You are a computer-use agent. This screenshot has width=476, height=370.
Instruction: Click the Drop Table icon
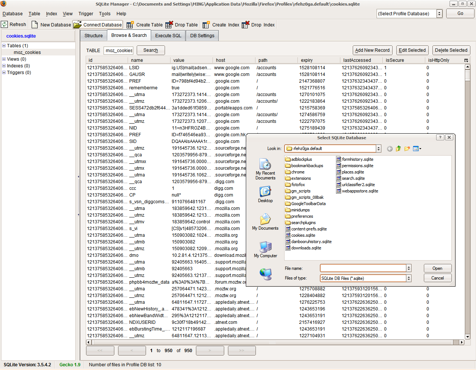coord(169,25)
